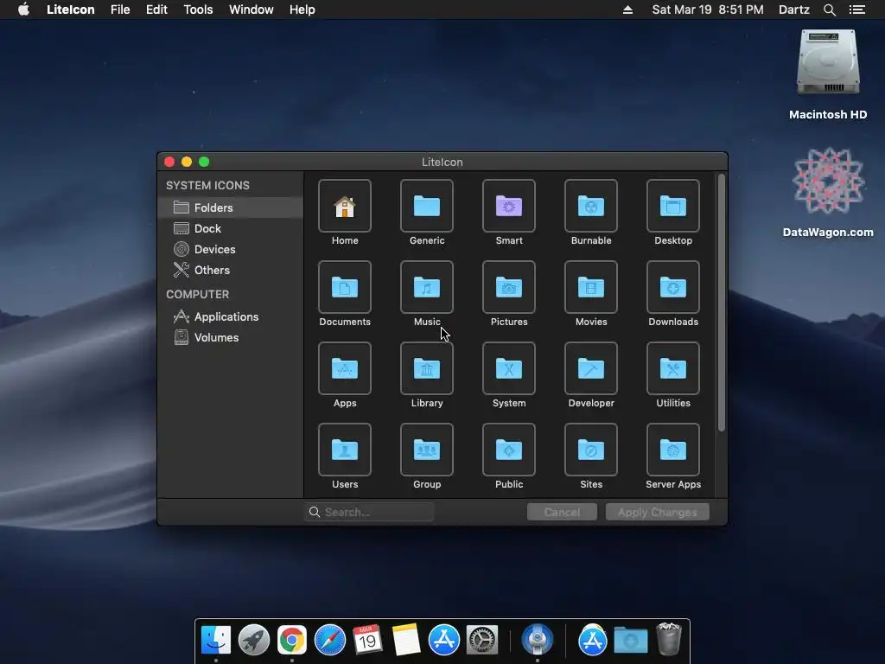Click the Cancel button
Screen dimensions: 885x664
[x=562, y=512]
